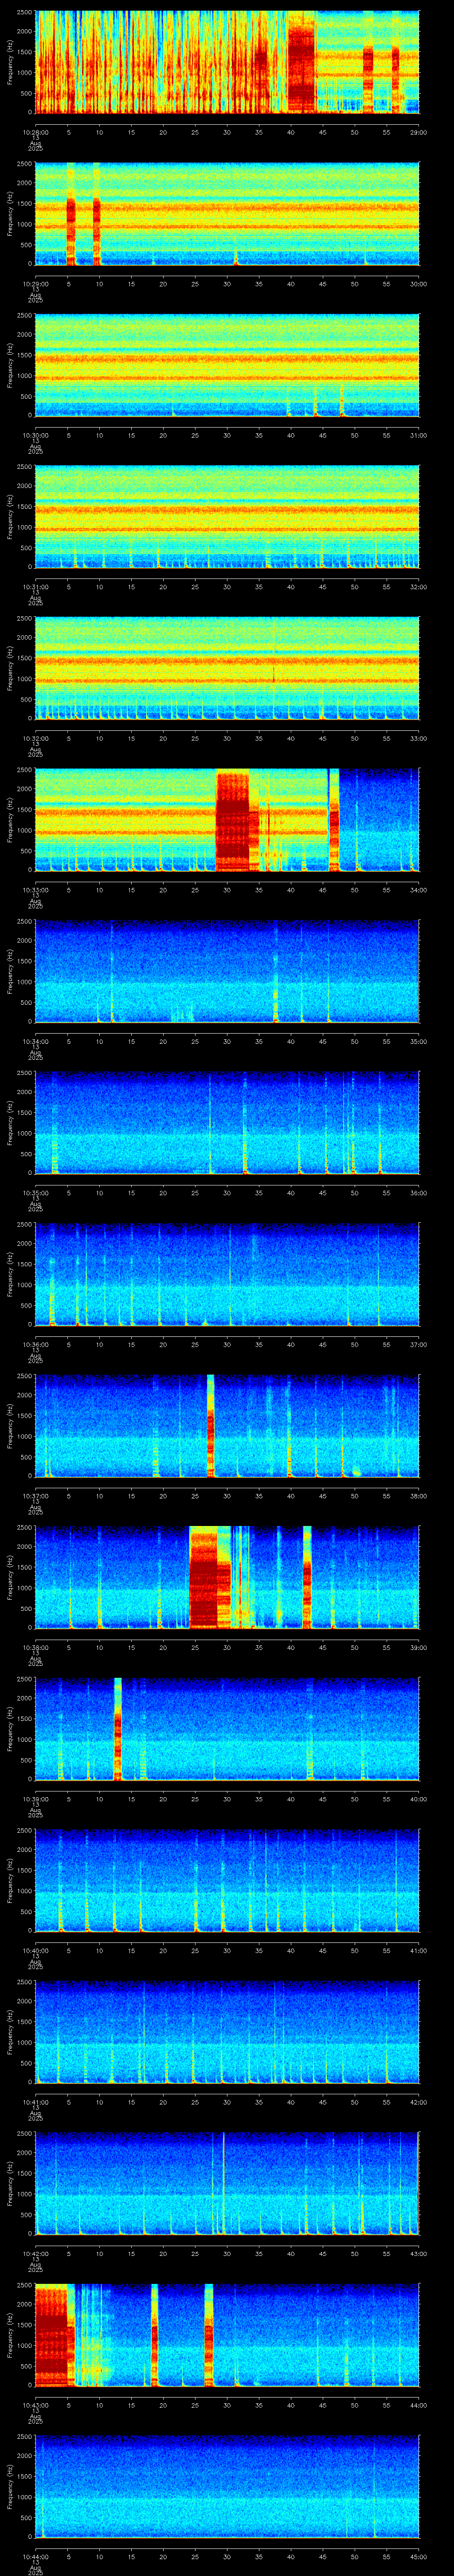This screenshot has height=2576, width=454.
Task: Click the 10:32:00 start time label
Action: [x=35, y=738]
